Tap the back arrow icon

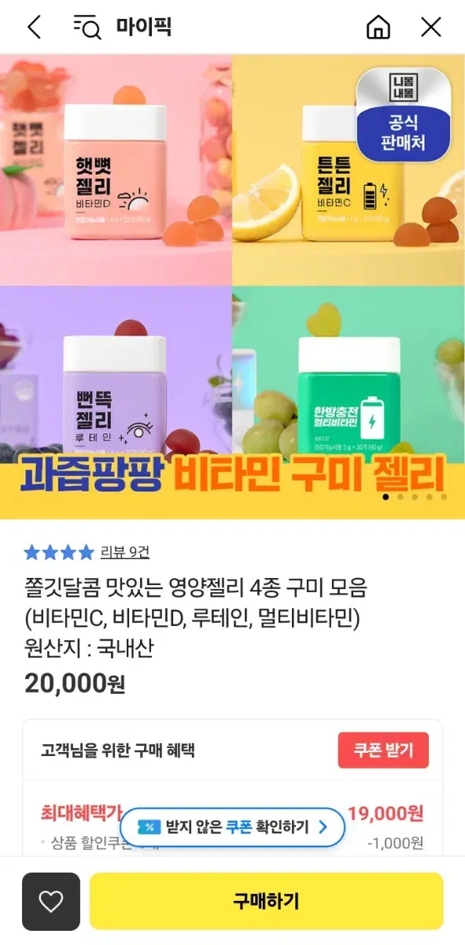pos(34,28)
